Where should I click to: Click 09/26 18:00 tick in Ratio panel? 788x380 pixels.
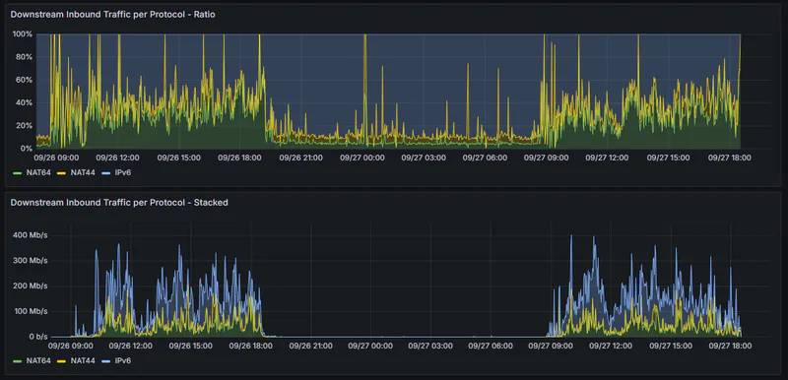pyautogui.click(x=239, y=158)
